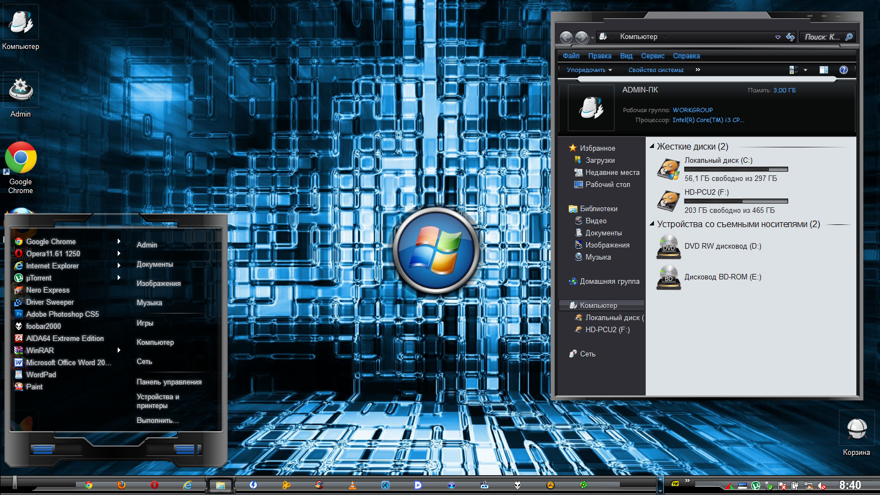
Task: Open the Вид menu
Action: [x=626, y=56]
